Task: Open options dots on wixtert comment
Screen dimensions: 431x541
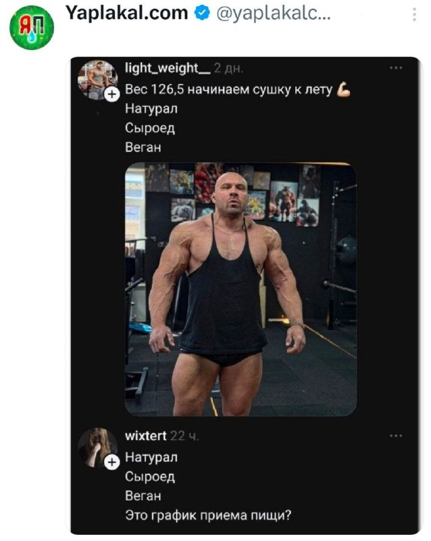Action: click(396, 436)
